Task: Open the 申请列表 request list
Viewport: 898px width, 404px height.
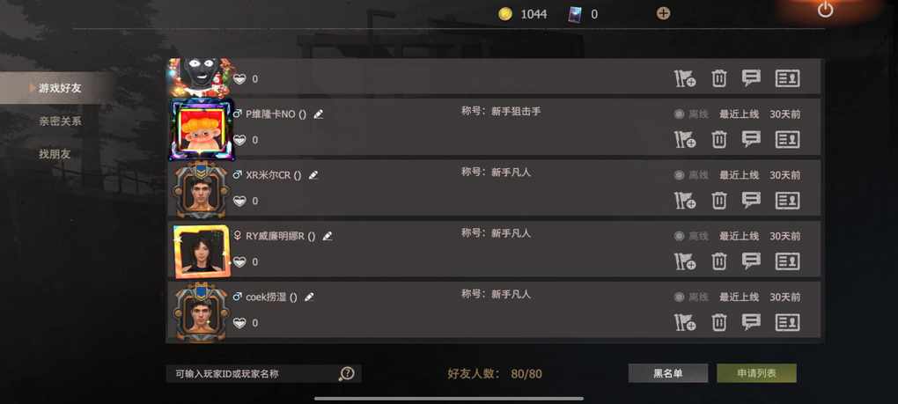Action: click(x=756, y=374)
